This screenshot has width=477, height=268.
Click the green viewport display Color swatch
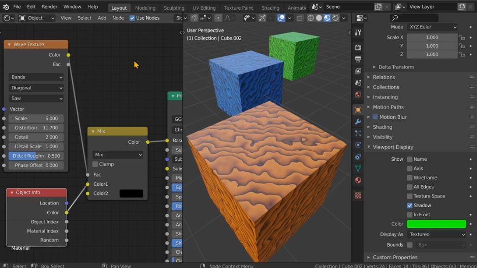click(x=436, y=224)
